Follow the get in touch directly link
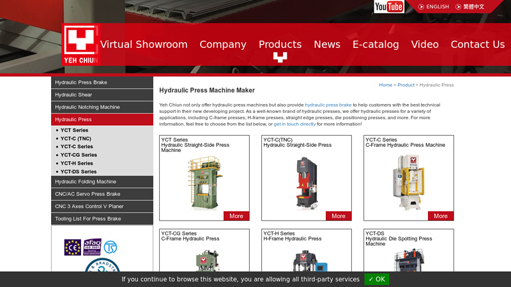511x287 pixels. point(294,124)
